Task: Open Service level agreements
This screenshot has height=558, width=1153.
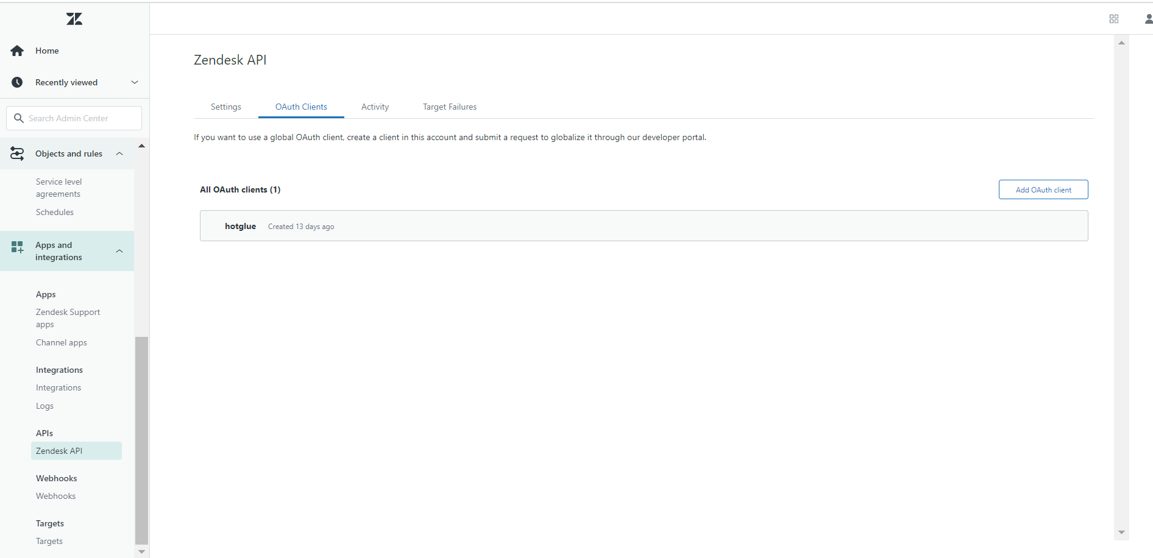Action: pyautogui.click(x=59, y=188)
